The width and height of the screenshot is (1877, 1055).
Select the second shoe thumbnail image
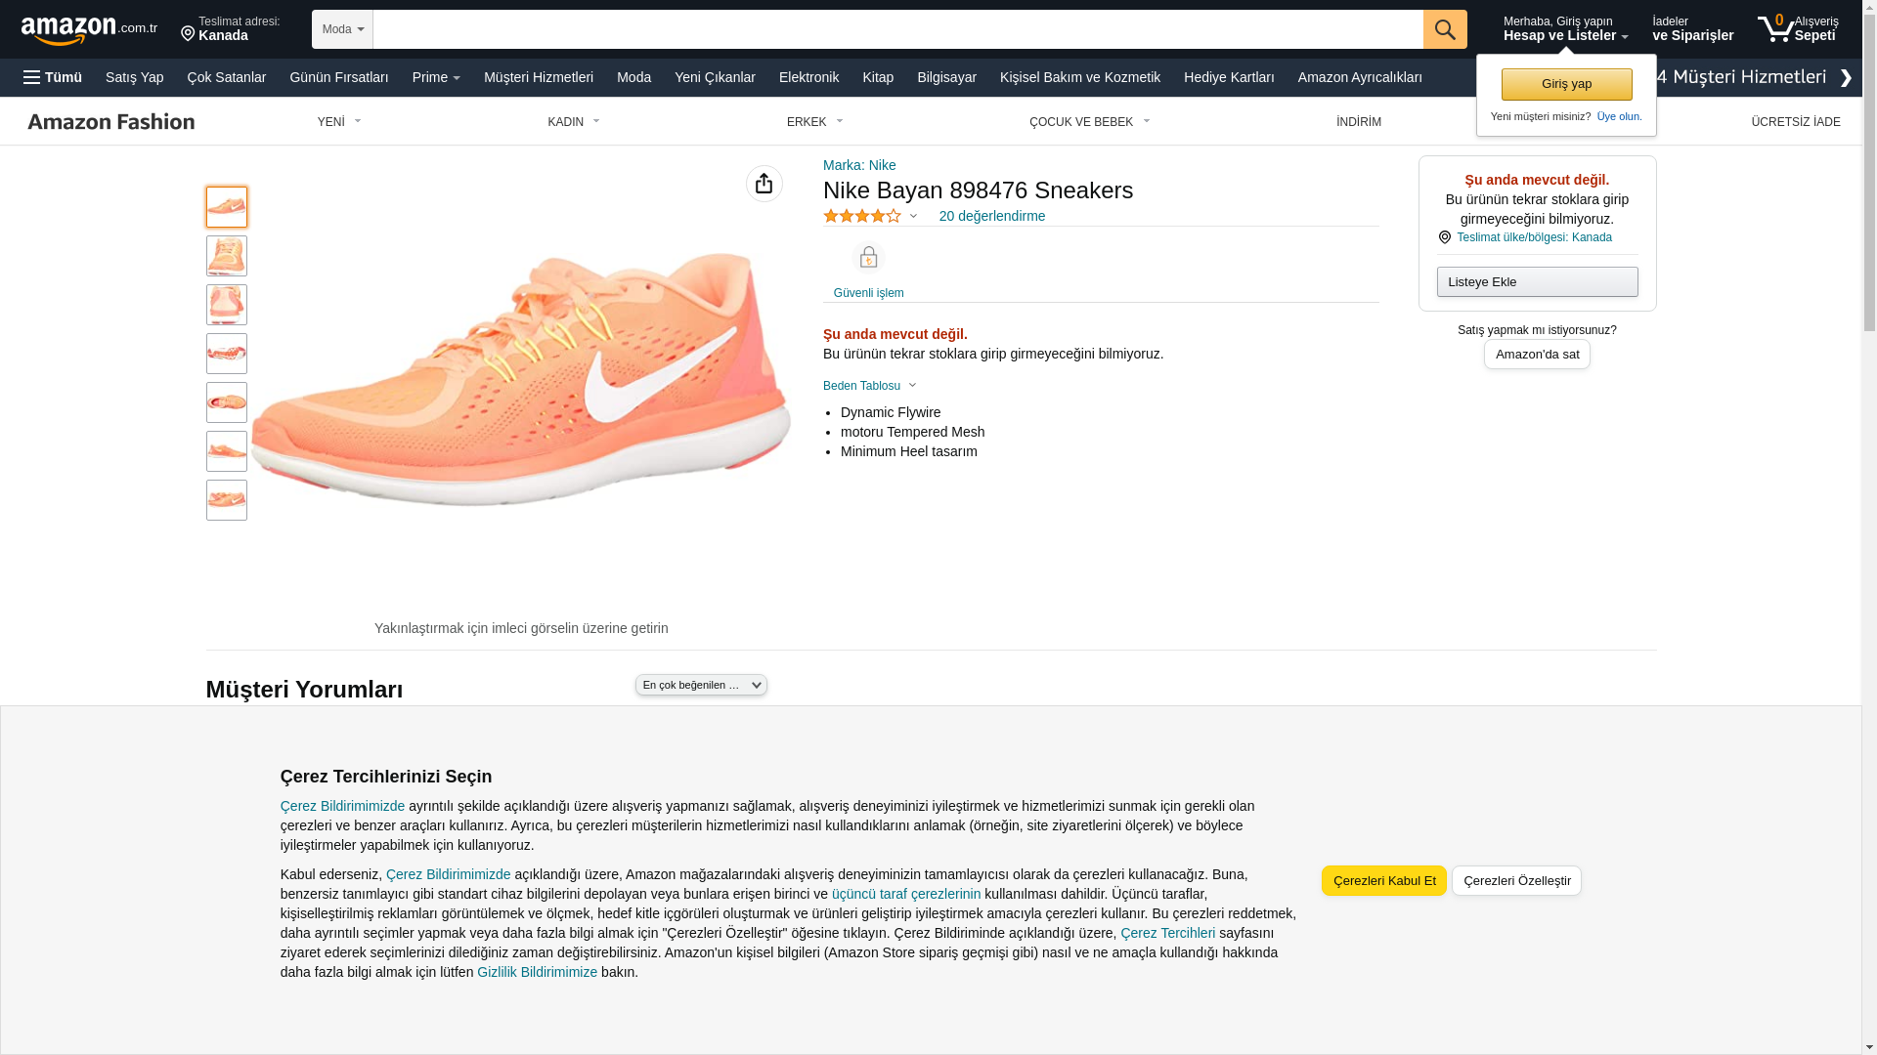tap(227, 256)
